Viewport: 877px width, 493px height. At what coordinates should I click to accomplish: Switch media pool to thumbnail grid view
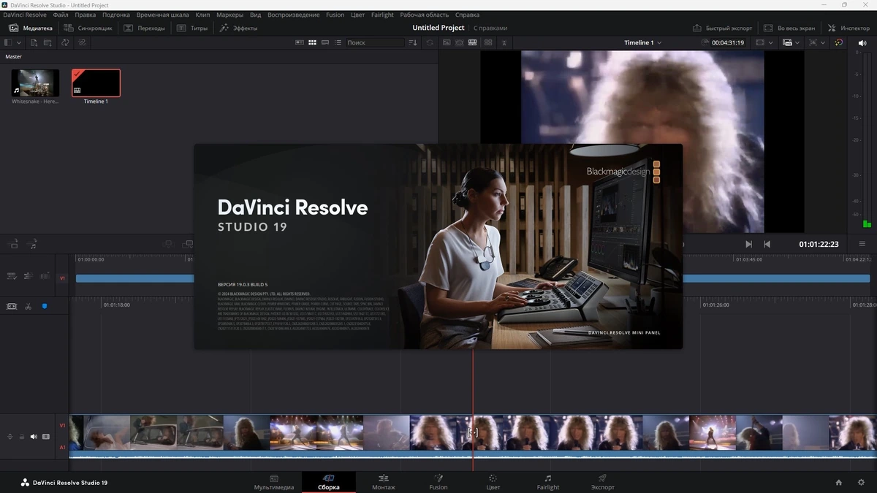coord(313,42)
